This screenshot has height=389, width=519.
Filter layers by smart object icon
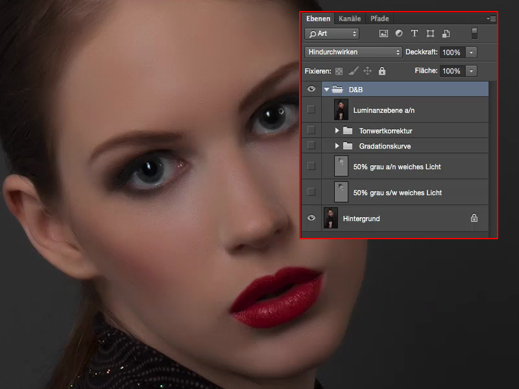[x=446, y=34]
